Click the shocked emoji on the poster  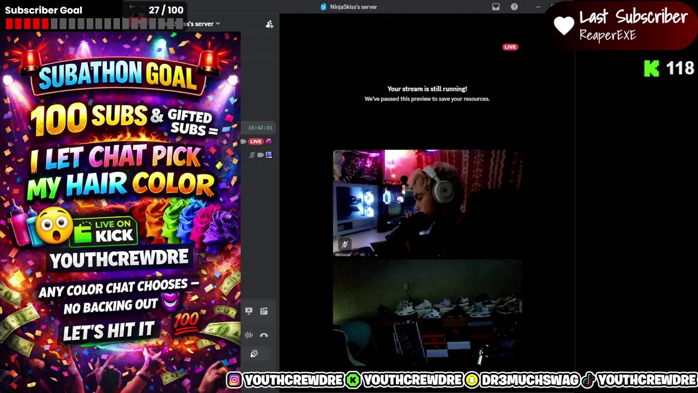pos(55,226)
